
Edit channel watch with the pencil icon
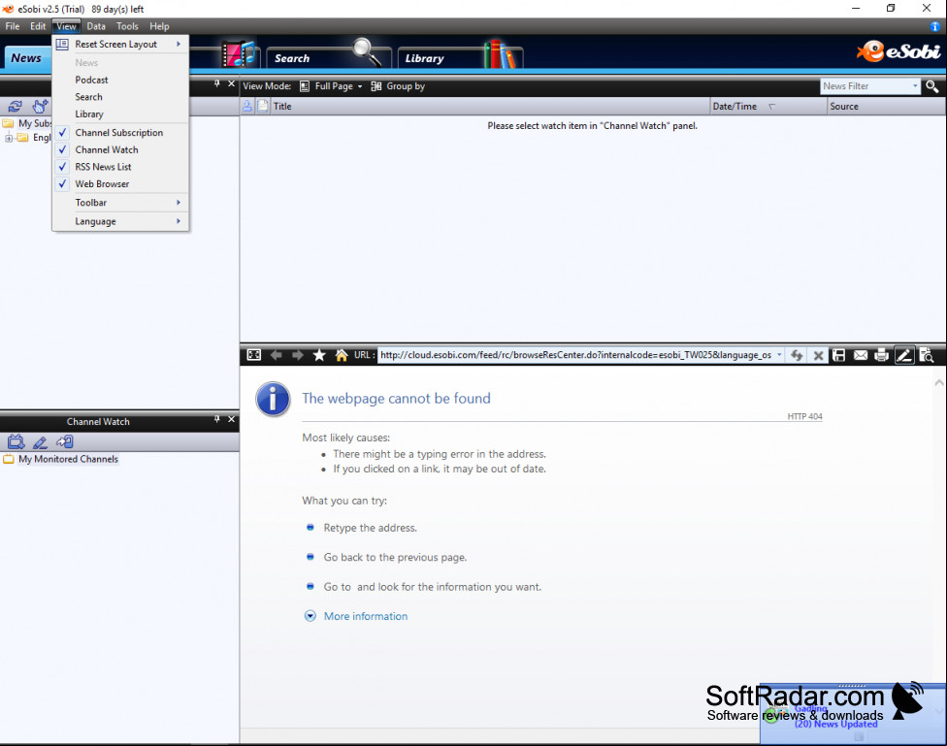pyautogui.click(x=40, y=442)
